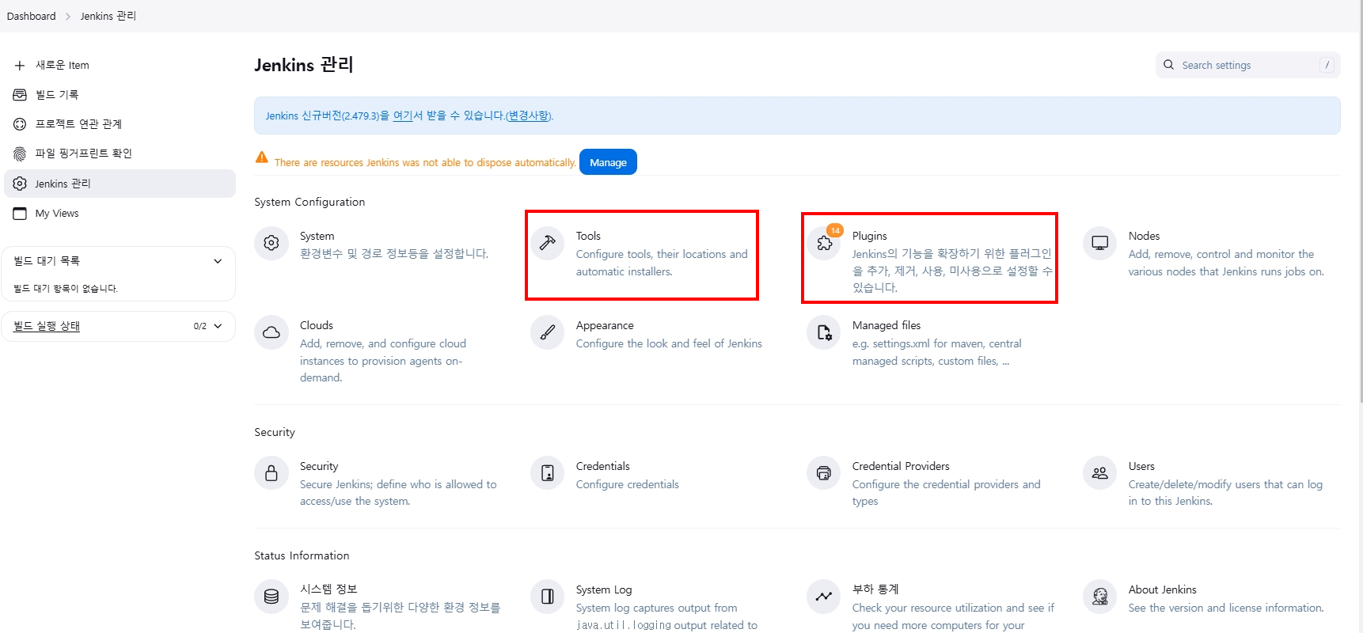
Task: Open the 시스템 정보 title
Action: tap(328, 589)
